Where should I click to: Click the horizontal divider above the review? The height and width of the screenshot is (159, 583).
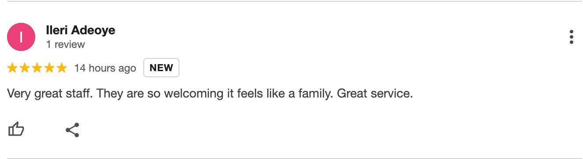click(x=291, y=1)
